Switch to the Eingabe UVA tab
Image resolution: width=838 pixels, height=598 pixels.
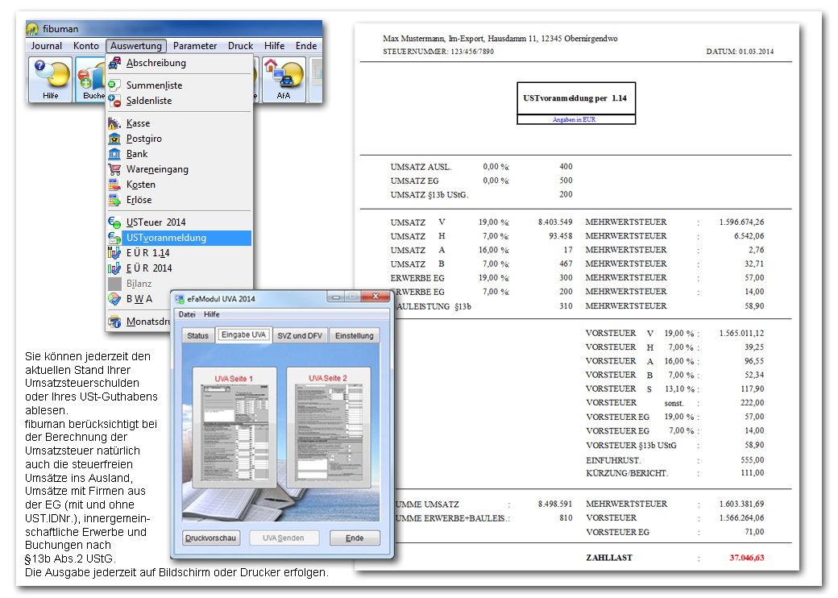pyautogui.click(x=243, y=334)
